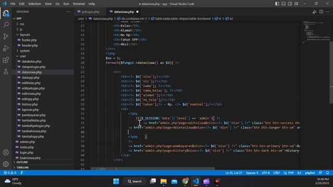
Task: Toggle the secondary side bar layout icon
Action: (290, 4)
